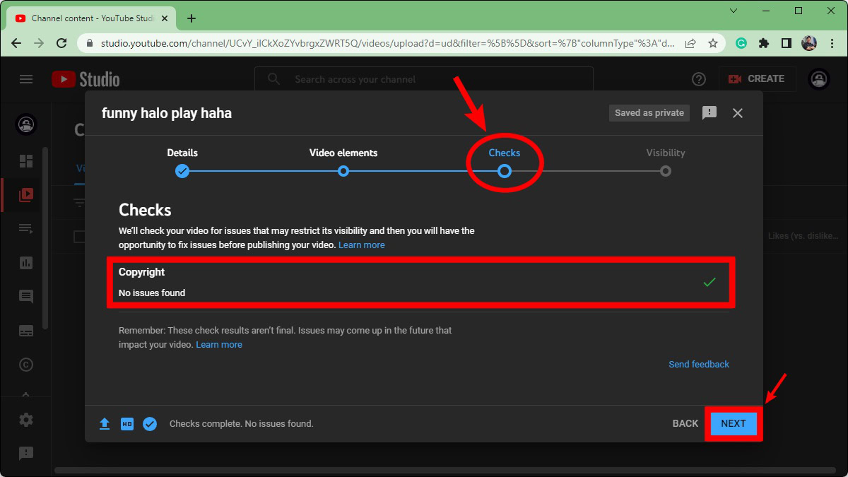Open Analytics from the sidebar

[26, 263]
